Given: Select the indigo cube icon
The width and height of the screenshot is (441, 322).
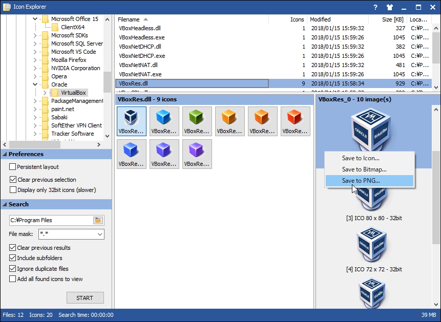Looking at the screenshot, I should pos(164,154).
